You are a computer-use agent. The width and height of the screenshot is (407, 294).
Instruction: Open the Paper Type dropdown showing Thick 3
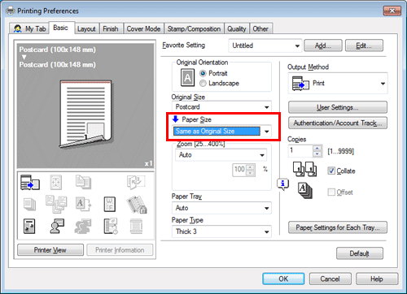(x=221, y=231)
